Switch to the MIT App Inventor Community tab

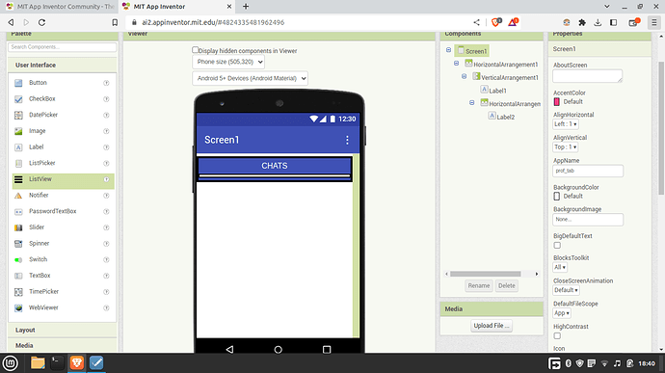click(x=61, y=7)
